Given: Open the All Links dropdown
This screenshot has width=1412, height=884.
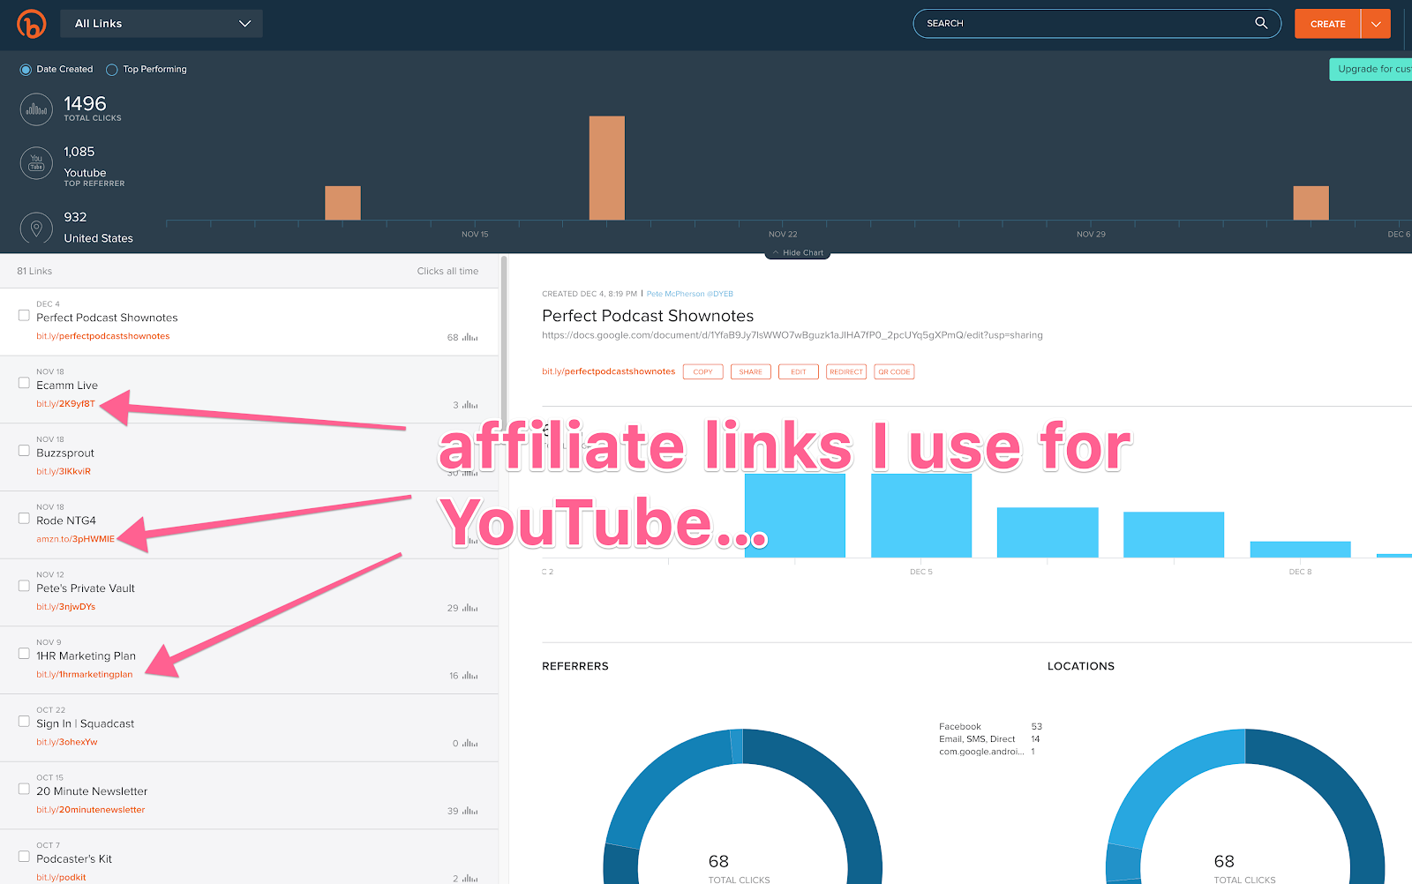Looking at the screenshot, I should click(161, 24).
